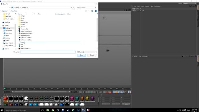Open the Create menu in Material Manager
Viewport: 199px width, 112px height.
click(x=8, y=95)
